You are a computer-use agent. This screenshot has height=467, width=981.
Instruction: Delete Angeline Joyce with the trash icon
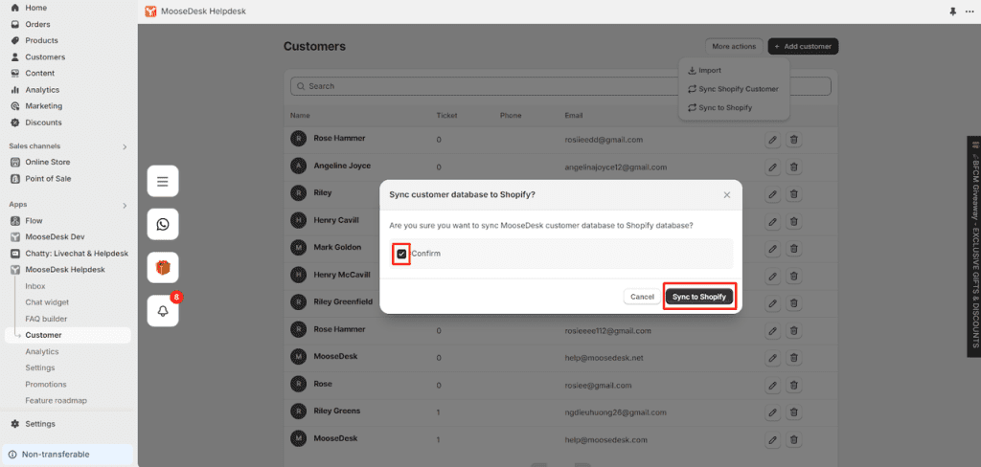coord(793,167)
